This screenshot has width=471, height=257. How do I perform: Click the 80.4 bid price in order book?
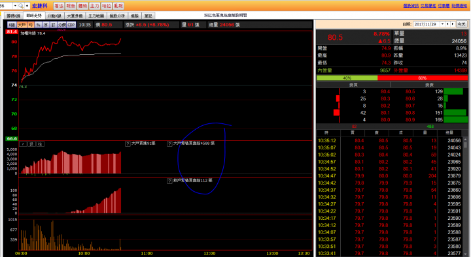coord(385,92)
